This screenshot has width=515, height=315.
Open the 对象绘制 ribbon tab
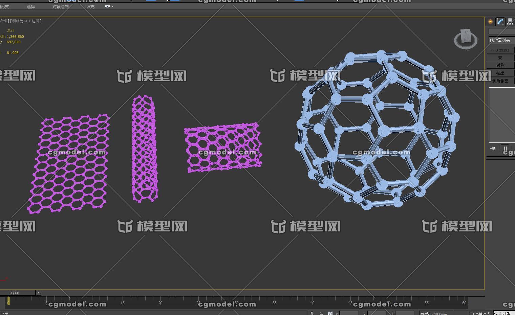(x=60, y=6)
